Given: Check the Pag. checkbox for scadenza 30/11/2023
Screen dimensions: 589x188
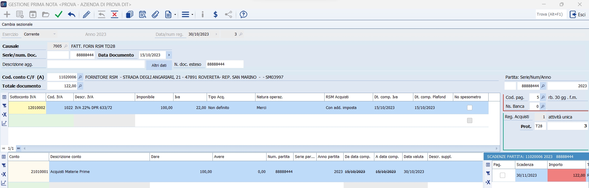Looking at the screenshot, I should pos(502,175).
